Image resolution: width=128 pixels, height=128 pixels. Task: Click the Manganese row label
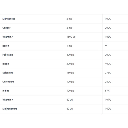click(x=9, y=19)
